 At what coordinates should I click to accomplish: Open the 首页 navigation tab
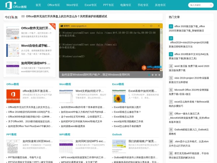coord(38,5)
